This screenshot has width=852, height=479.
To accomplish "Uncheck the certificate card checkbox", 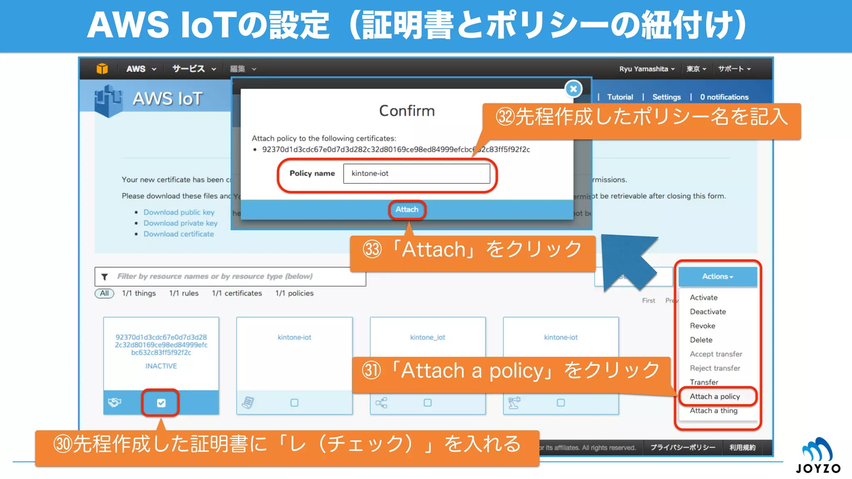I will tap(161, 402).
